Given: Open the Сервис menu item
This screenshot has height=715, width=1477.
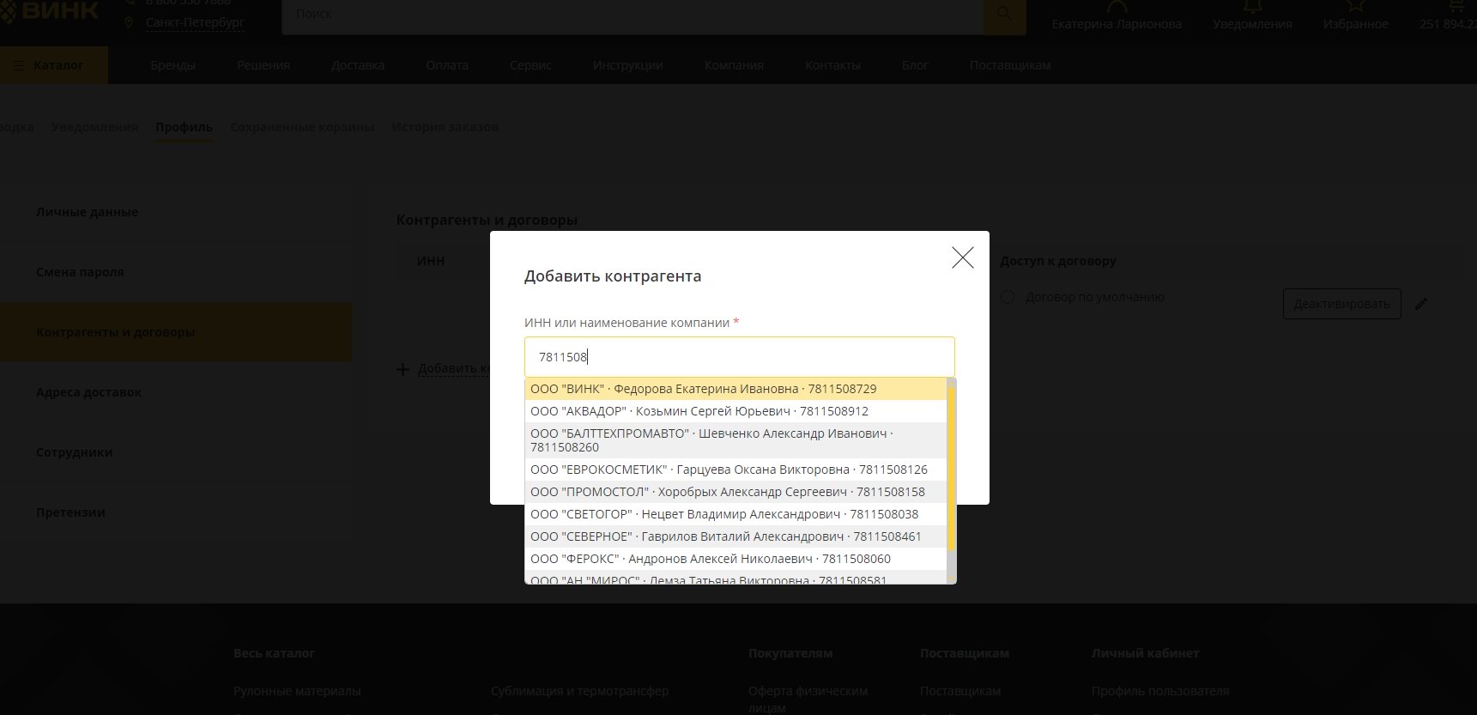Looking at the screenshot, I should [x=530, y=65].
